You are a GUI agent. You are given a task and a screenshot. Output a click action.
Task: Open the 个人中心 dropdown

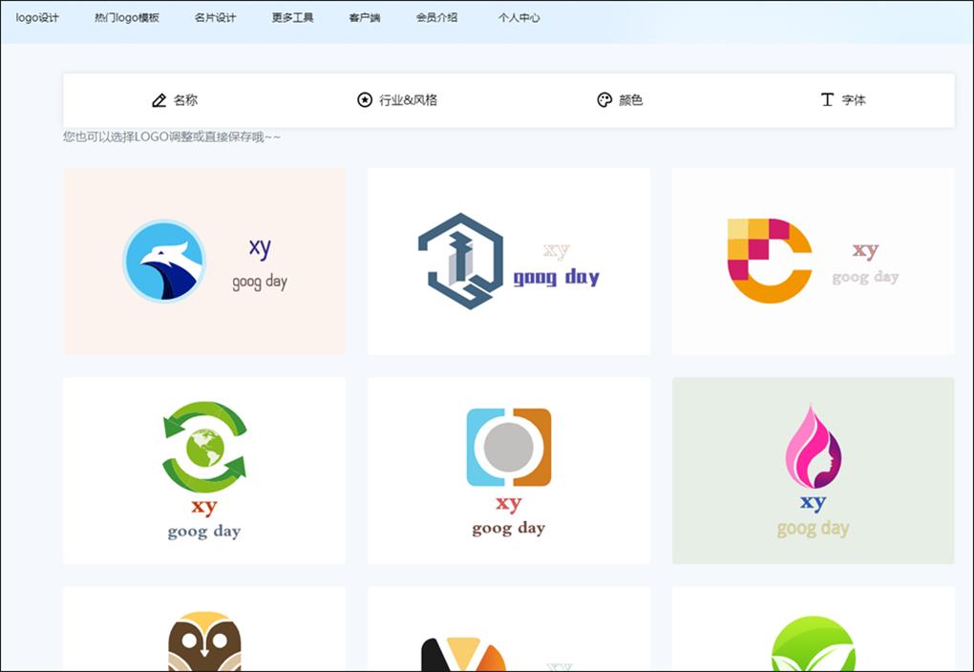pyautogui.click(x=519, y=16)
